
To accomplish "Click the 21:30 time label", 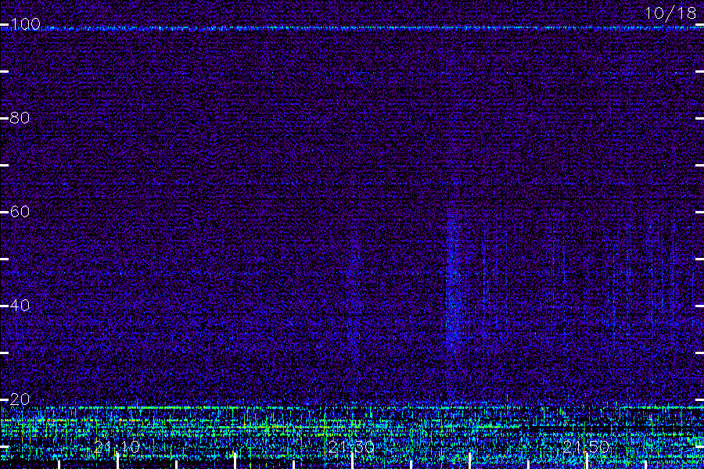I will 351,446.
